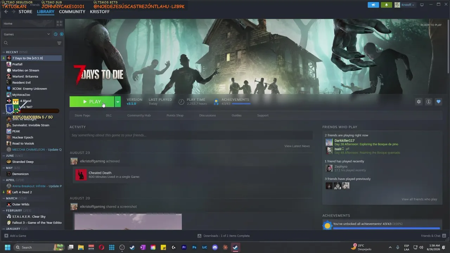This screenshot has width=450, height=253.
Task: Click View Latest News link
Action: click(x=297, y=146)
